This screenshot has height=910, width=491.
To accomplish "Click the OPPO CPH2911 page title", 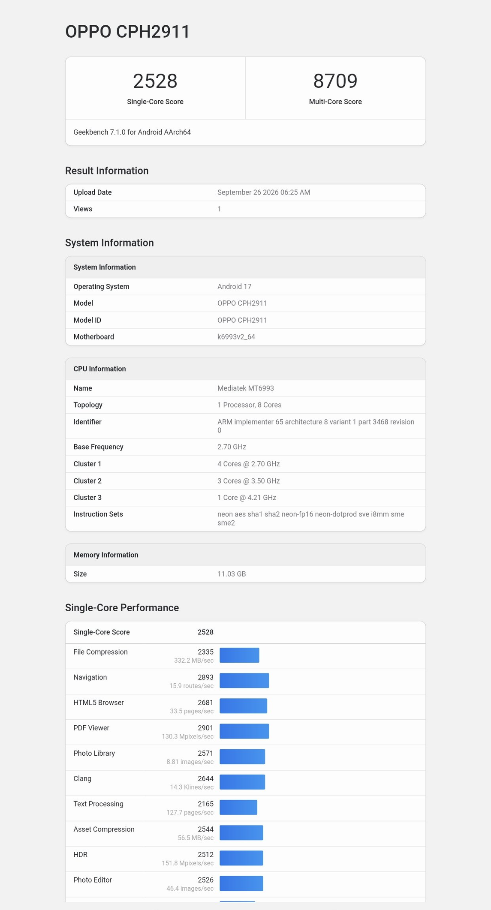I will (x=127, y=32).
